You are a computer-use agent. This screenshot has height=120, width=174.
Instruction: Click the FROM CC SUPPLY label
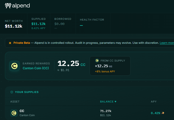pyautogui.click(x=113, y=61)
